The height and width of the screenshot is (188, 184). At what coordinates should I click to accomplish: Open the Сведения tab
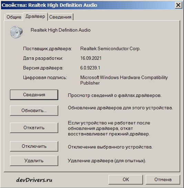coord(60,17)
